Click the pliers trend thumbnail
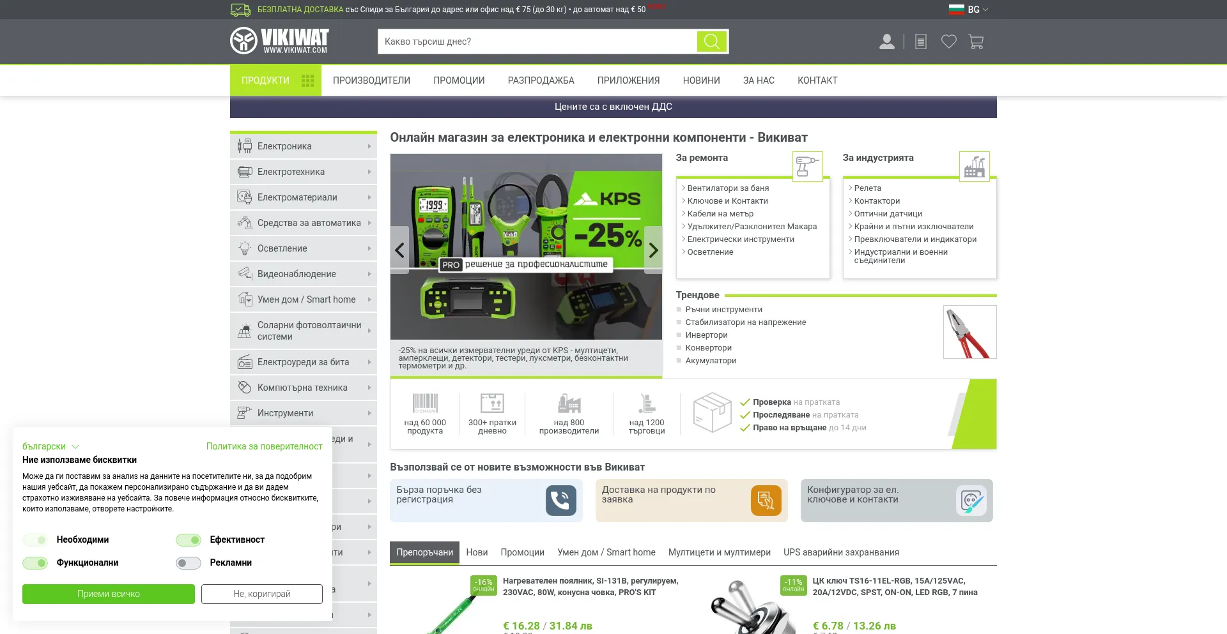 (x=969, y=332)
